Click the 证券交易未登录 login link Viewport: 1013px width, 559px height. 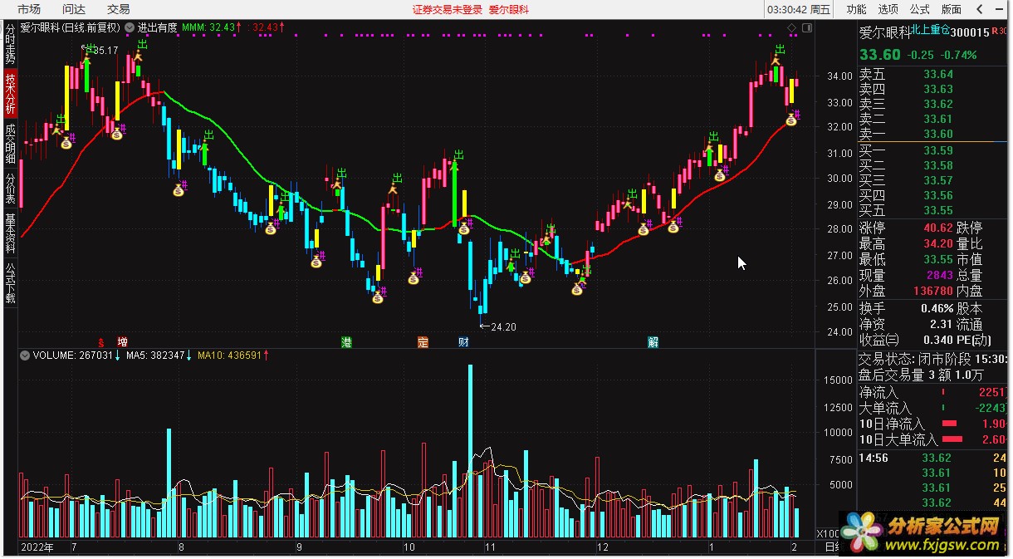coord(446,9)
